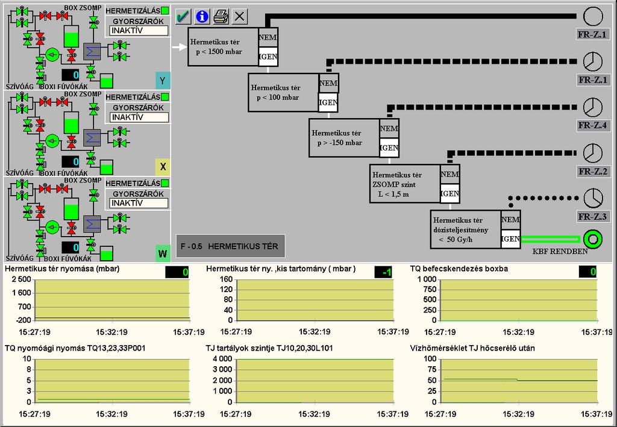The width and height of the screenshot is (617, 427).
Task: Click the TJ tartályok szintje chart title
Action: click(269, 348)
